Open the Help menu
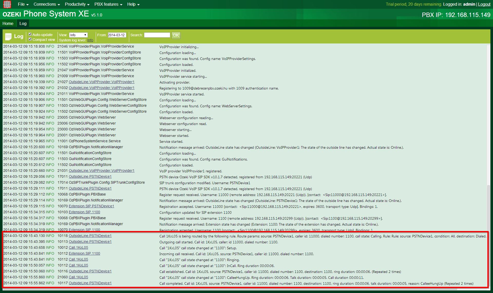 (132, 4)
